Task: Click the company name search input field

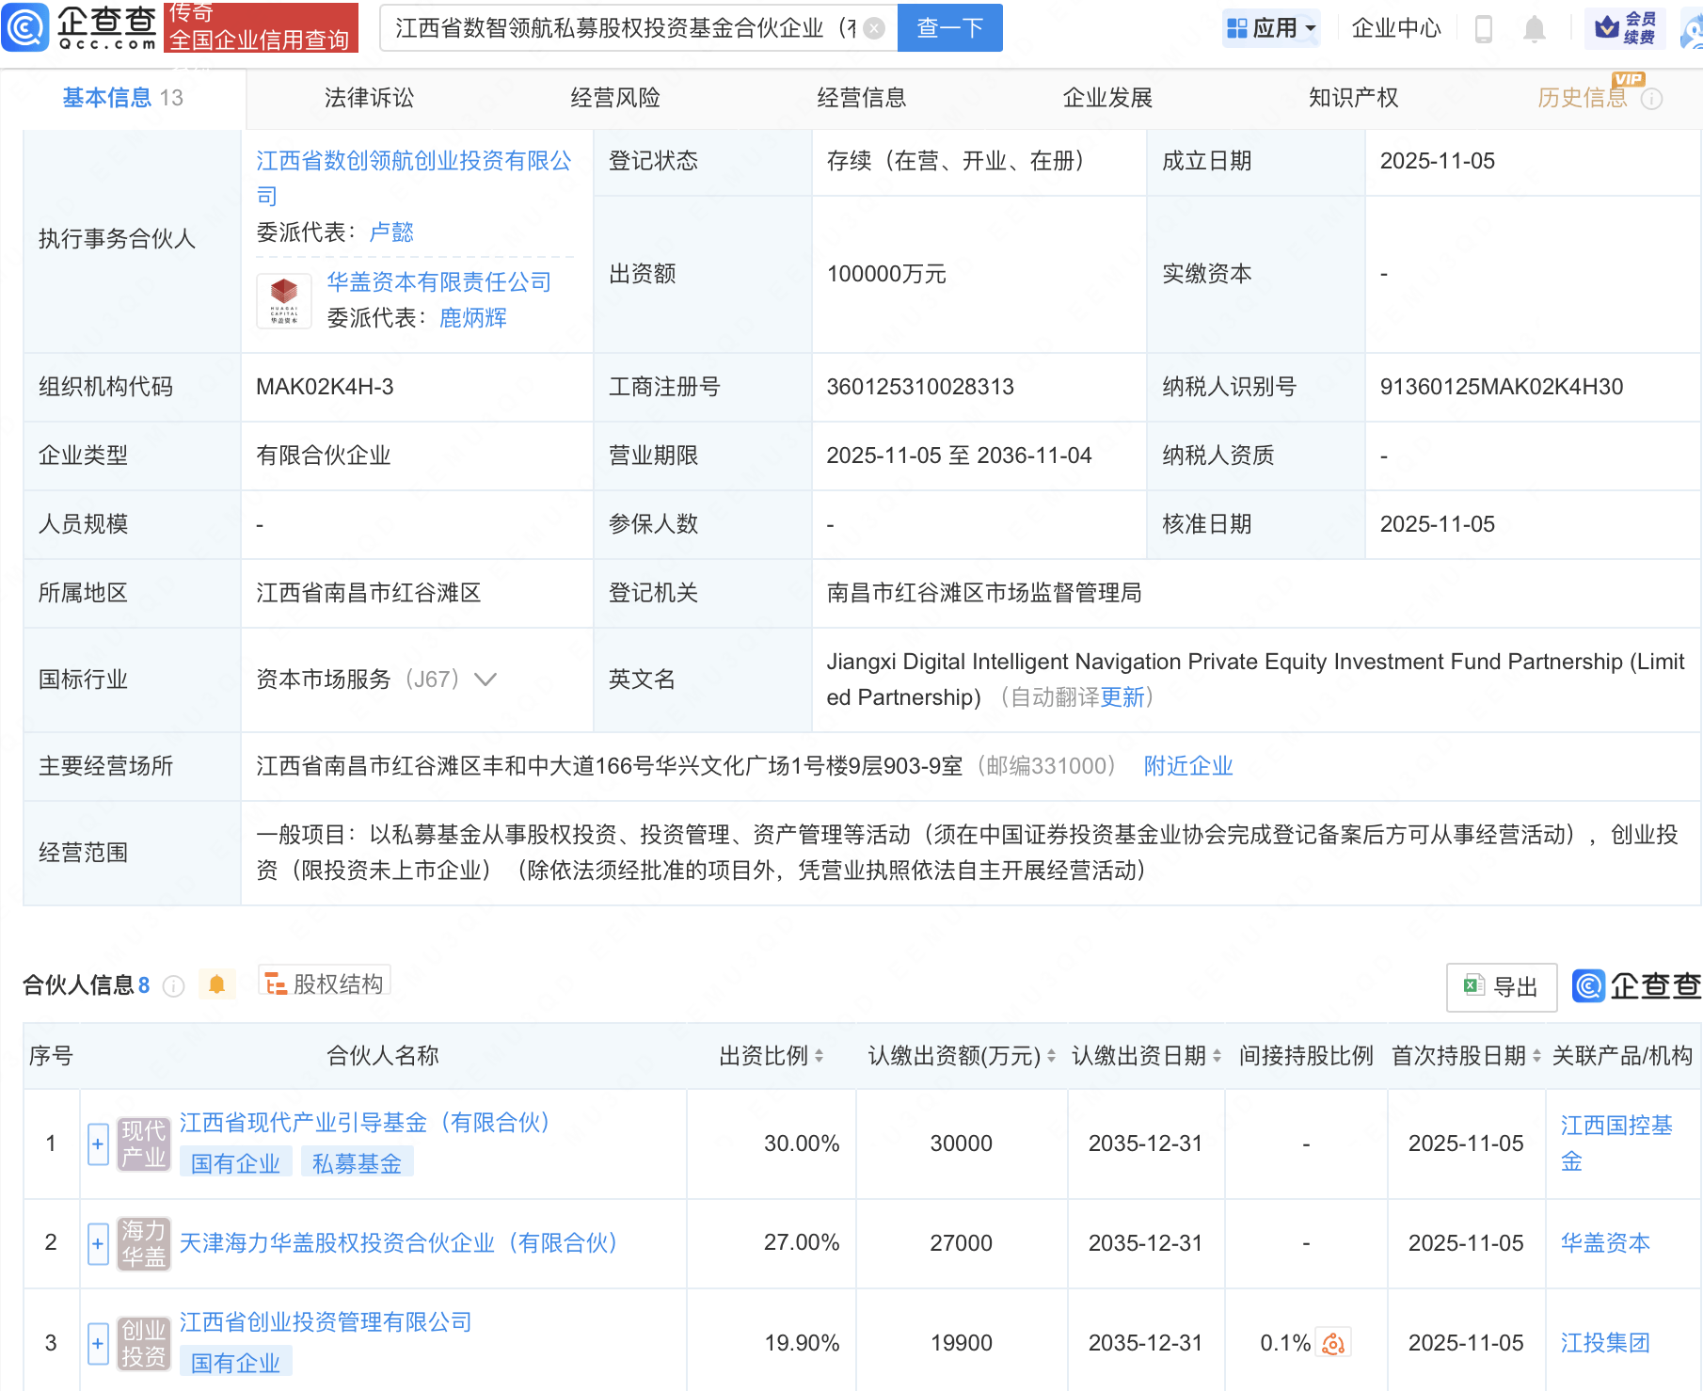Action: coord(625,28)
